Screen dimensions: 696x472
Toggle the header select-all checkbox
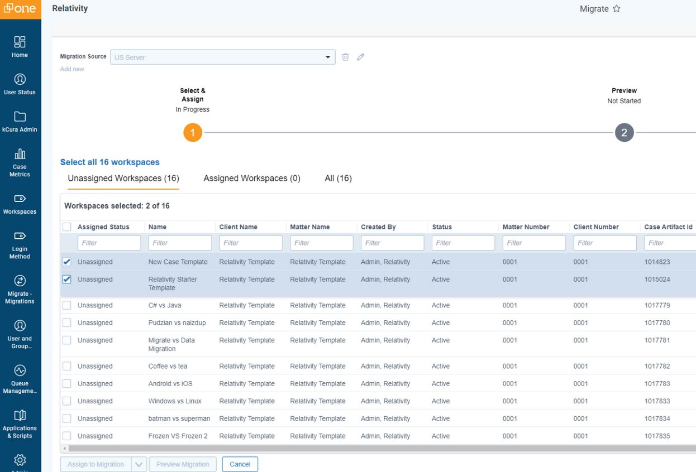coord(67,227)
